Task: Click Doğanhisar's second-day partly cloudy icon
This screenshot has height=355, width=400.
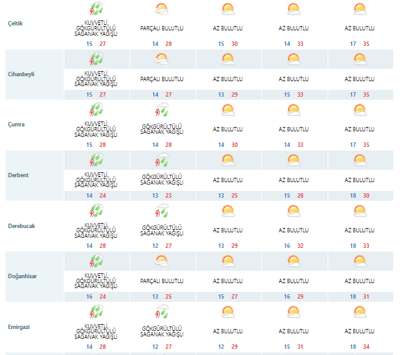Action: click(162, 261)
